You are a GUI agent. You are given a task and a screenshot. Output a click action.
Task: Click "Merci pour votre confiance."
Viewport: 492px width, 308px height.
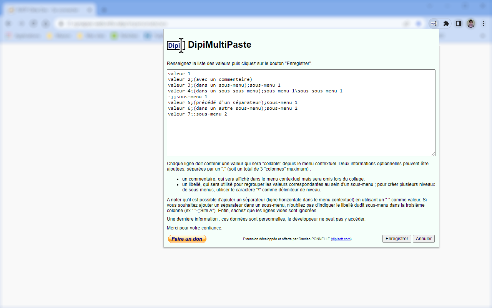click(x=194, y=228)
